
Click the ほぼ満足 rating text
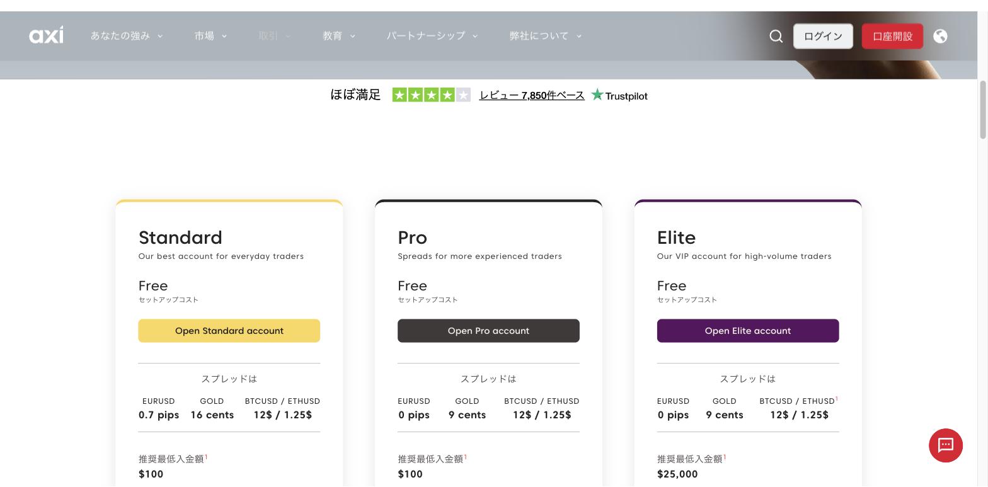[355, 95]
